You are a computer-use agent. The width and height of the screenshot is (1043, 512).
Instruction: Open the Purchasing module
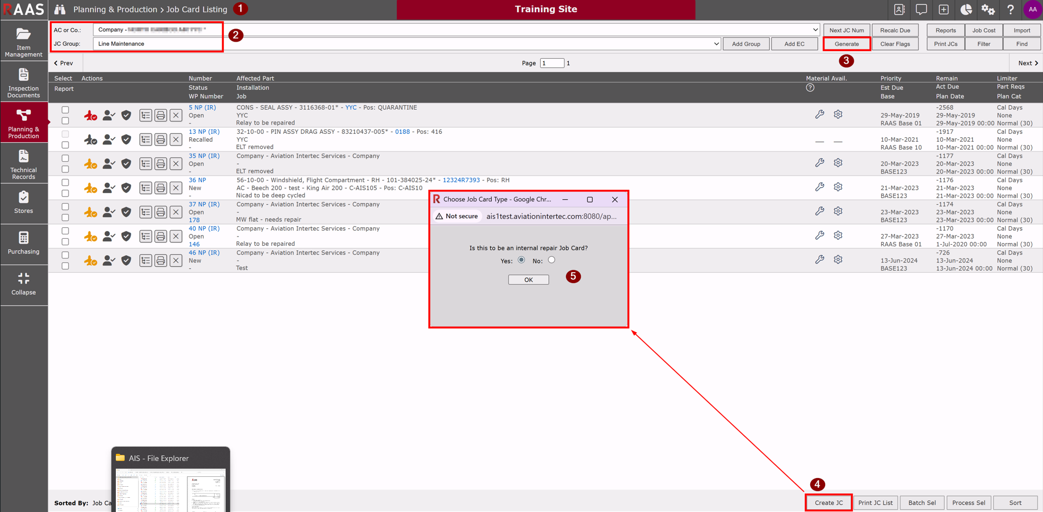24,243
